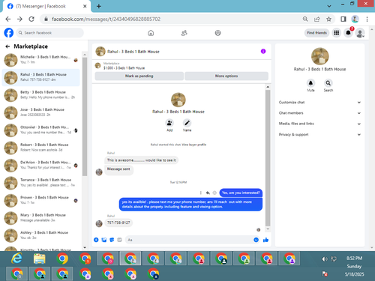Expand Customize chat section

click(319, 103)
